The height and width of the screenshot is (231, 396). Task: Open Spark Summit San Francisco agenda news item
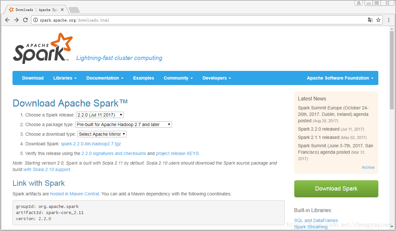tap(335, 152)
